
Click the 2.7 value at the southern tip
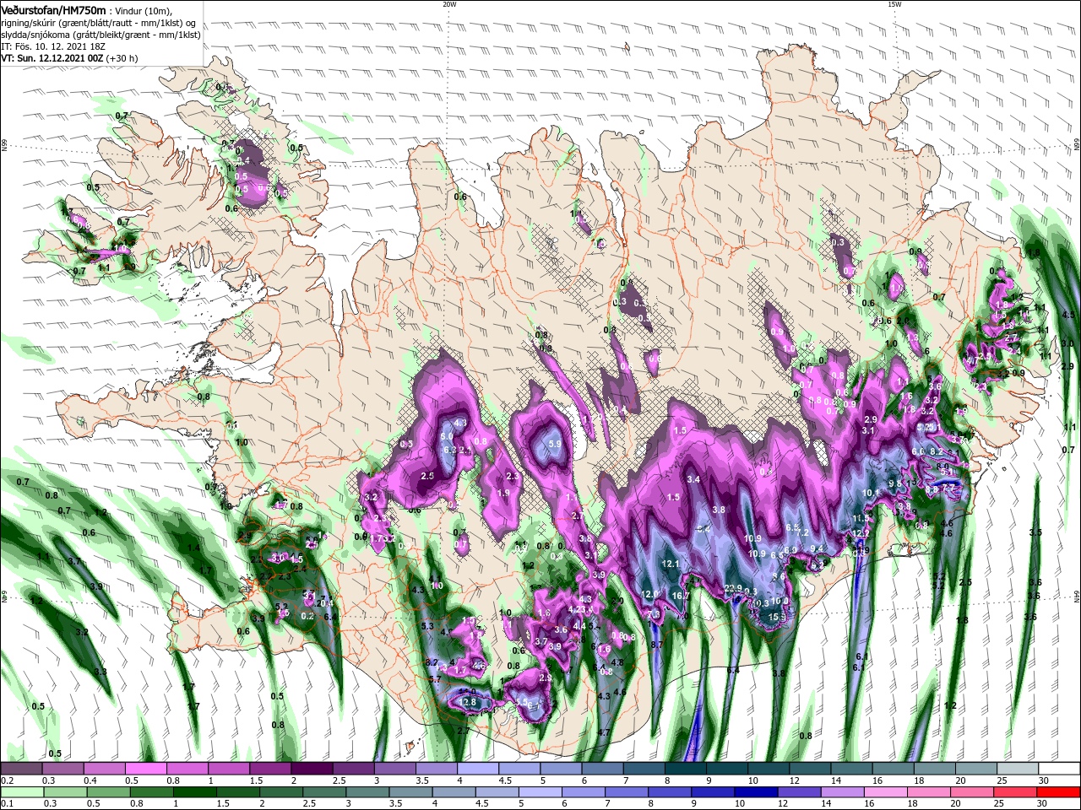tap(463, 731)
